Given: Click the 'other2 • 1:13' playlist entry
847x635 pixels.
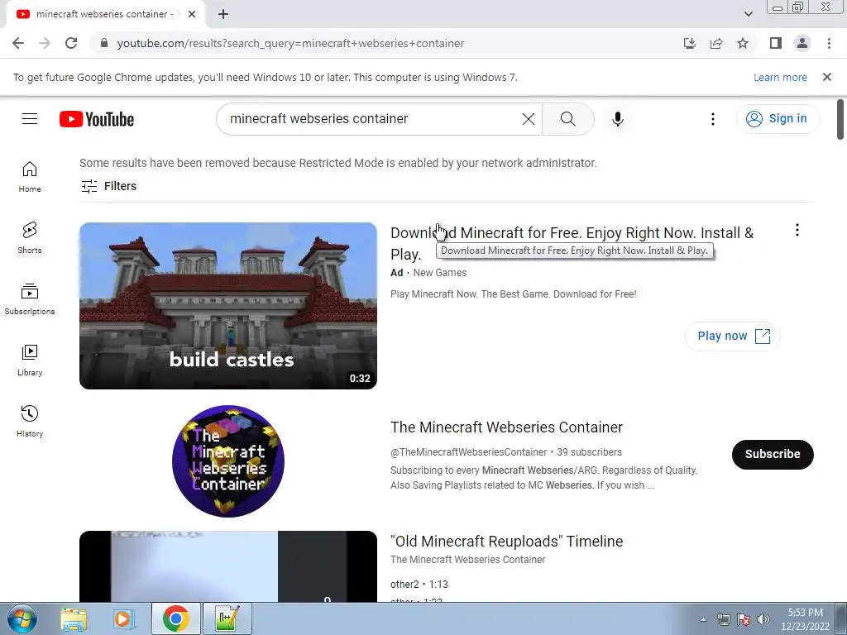Looking at the screenshot, I should point(419,585).
